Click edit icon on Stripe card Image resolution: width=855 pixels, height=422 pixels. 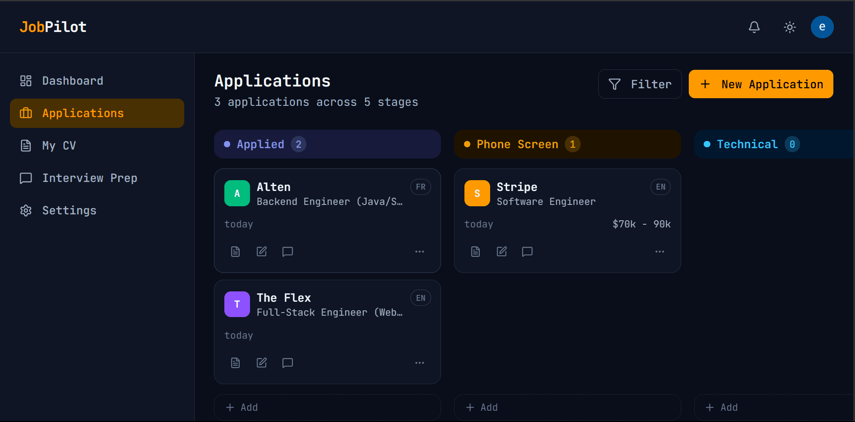point(501,251)
